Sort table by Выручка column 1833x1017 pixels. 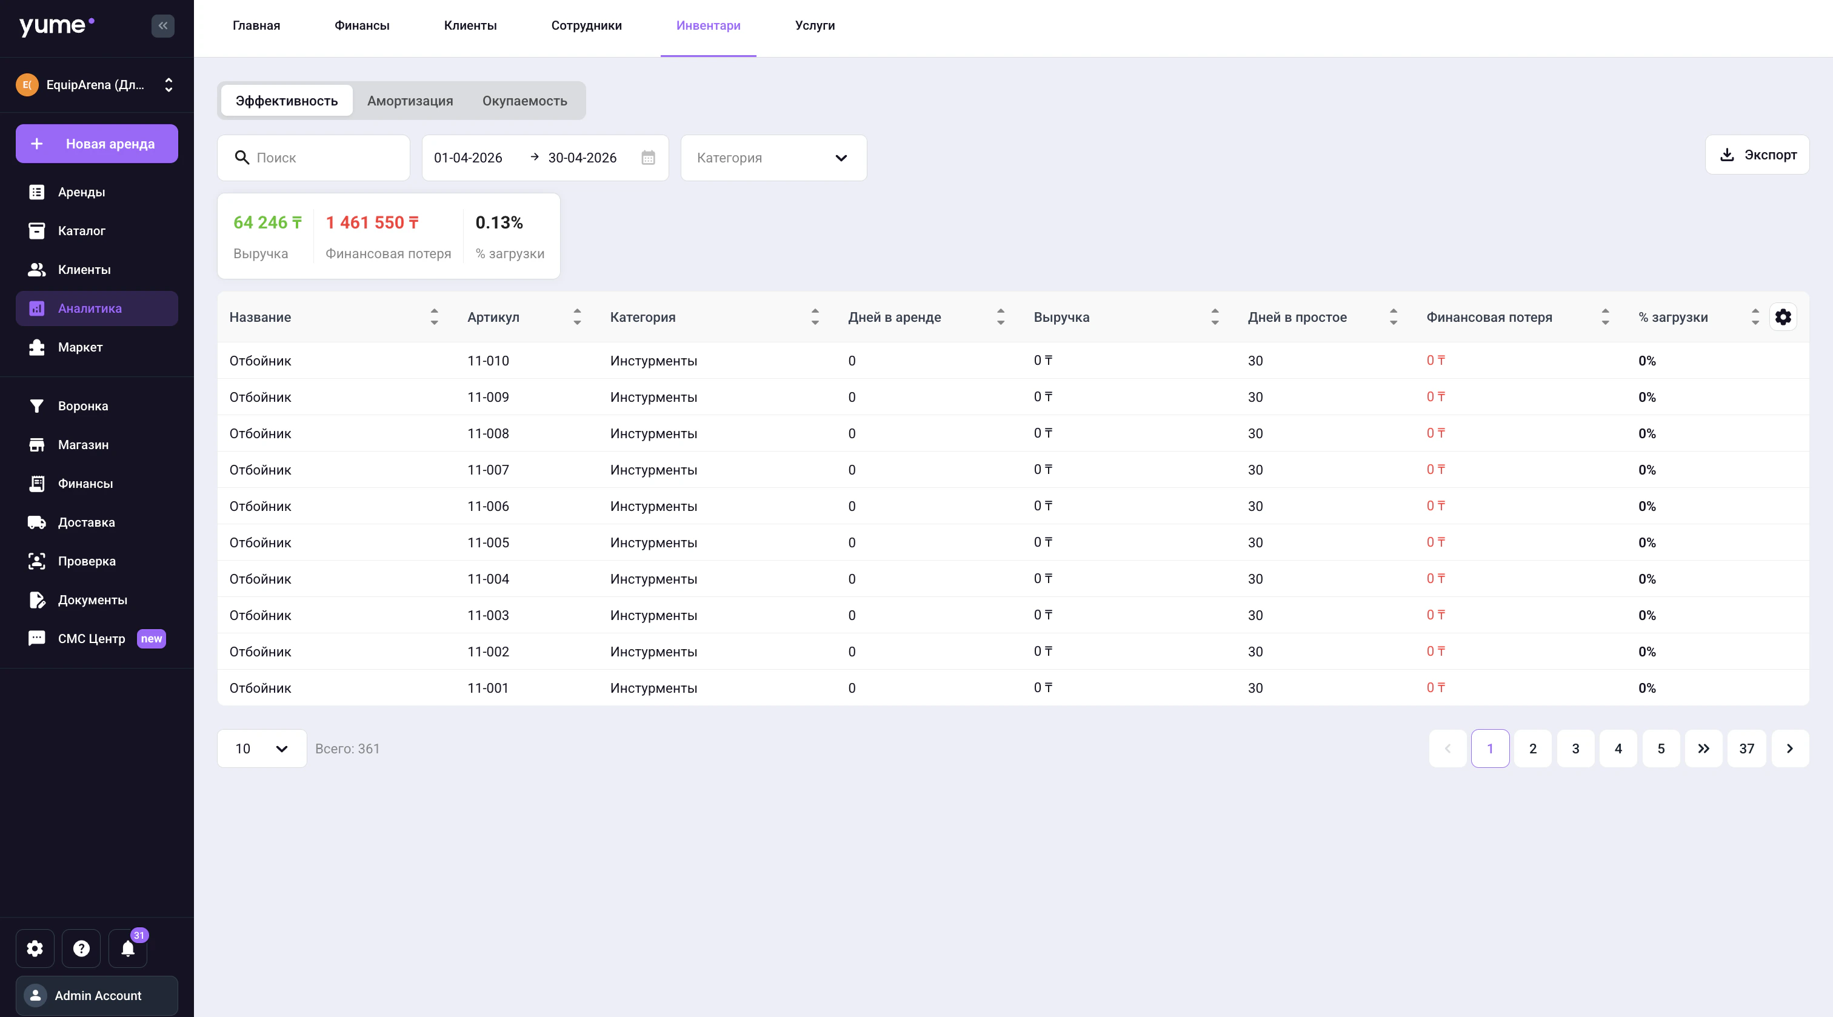(1215, 317)
